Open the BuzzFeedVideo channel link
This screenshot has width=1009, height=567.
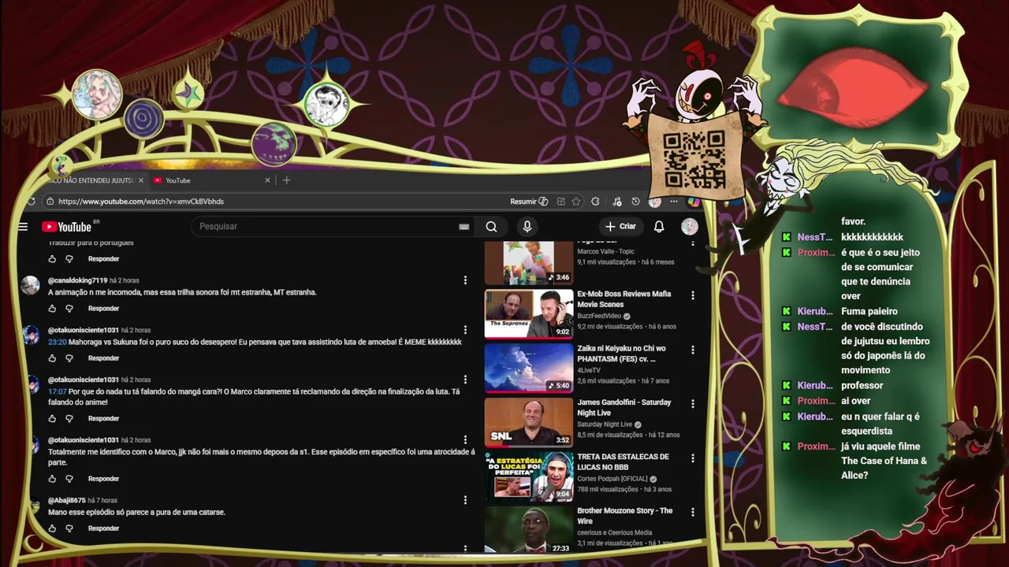tap(599, 316)
